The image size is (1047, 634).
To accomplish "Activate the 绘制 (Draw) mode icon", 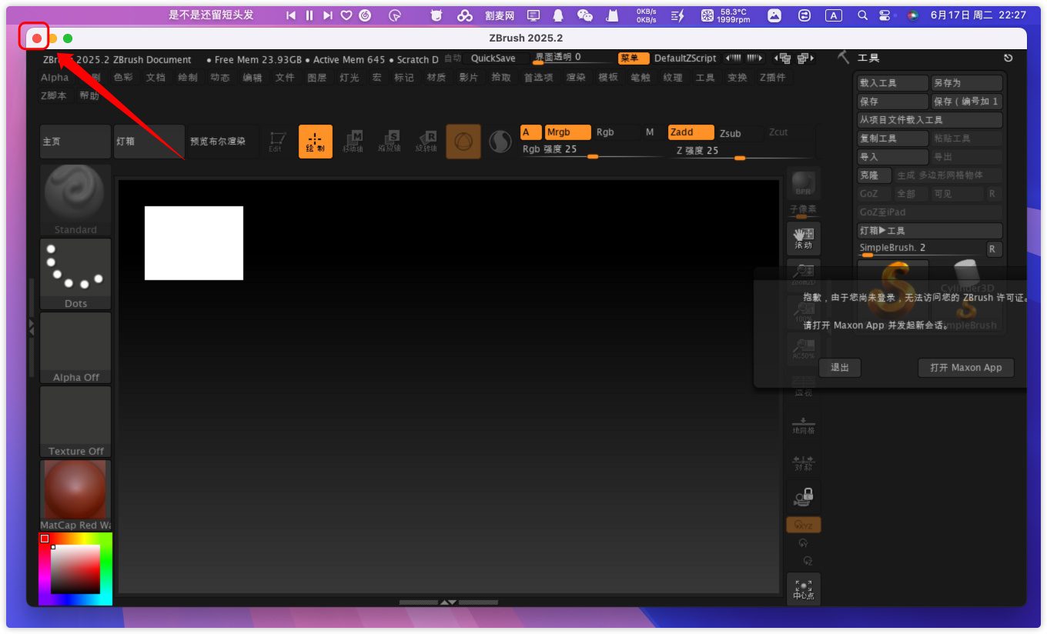I will pyautogui.click(x=316, y=142).
